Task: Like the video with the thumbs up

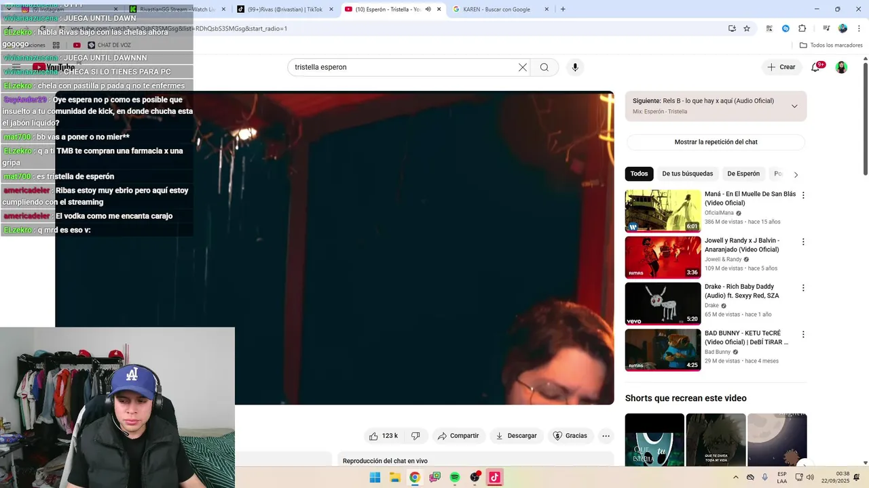Action: (x=384, y=436)
